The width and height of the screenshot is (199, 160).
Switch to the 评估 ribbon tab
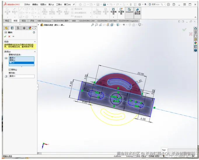(x=32, y=21)
